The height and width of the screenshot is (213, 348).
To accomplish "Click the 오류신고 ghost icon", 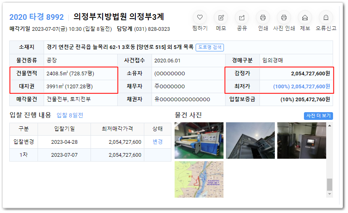I will (x=326, y=17).
